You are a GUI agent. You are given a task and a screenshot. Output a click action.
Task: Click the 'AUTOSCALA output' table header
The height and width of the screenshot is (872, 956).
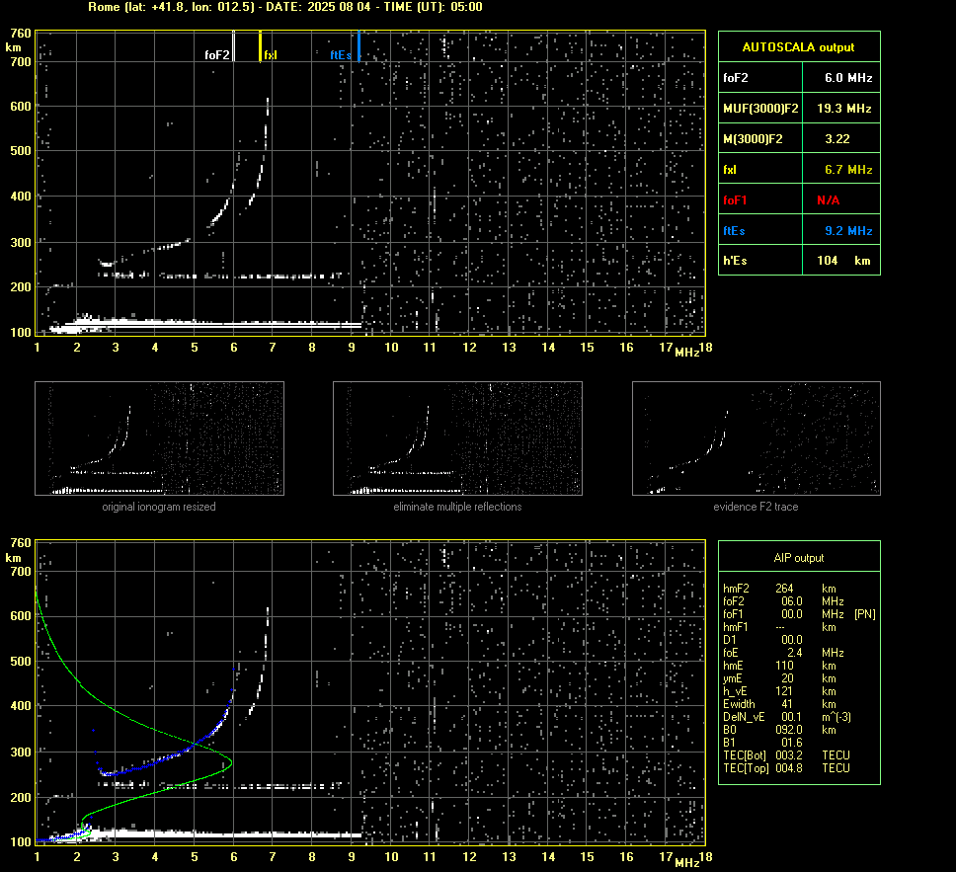pos(799,47)
